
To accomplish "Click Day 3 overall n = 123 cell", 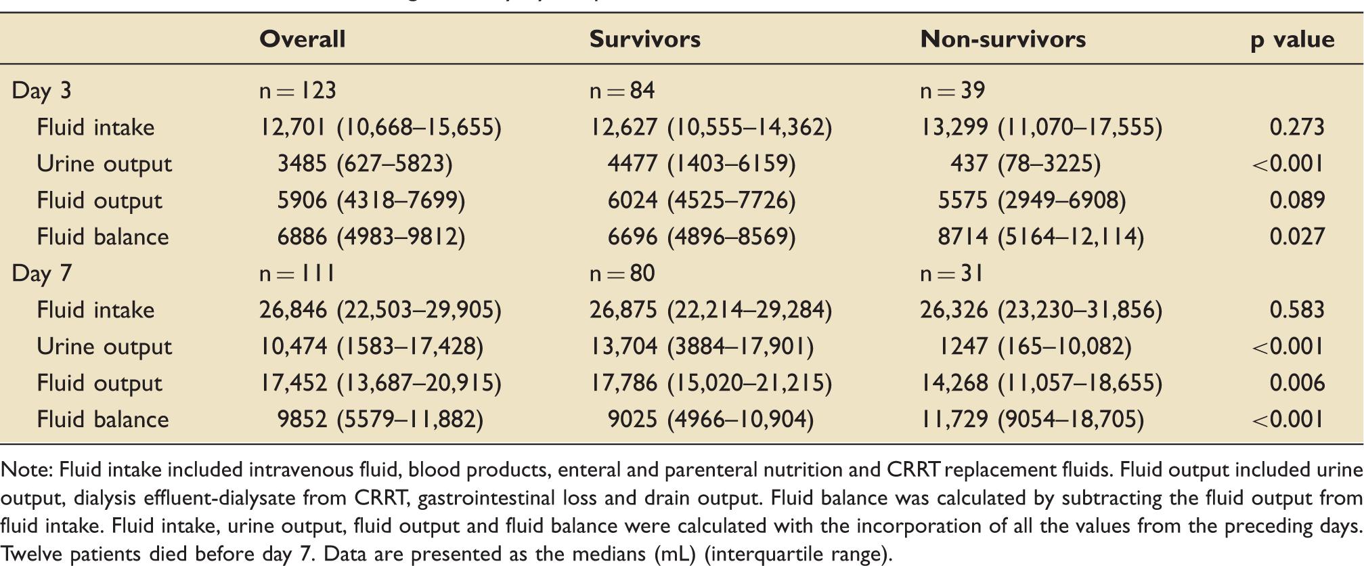I will pyautogui.click(x=298, y=91).
